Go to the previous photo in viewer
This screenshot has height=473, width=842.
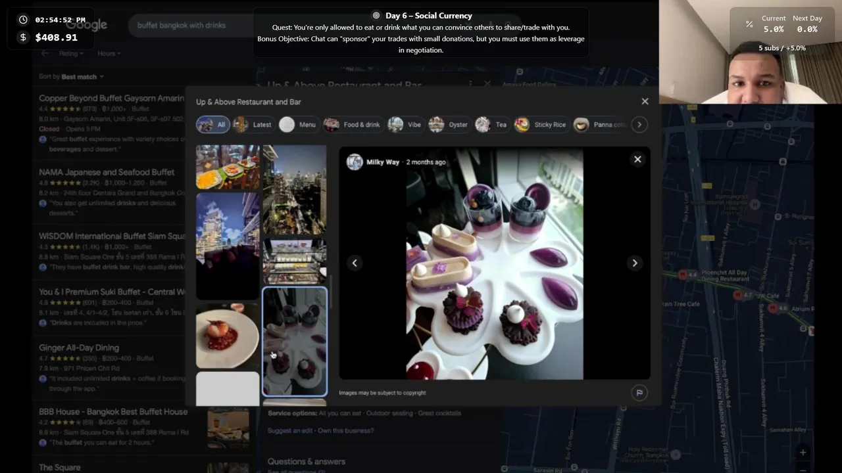click(x=355, y=263)
